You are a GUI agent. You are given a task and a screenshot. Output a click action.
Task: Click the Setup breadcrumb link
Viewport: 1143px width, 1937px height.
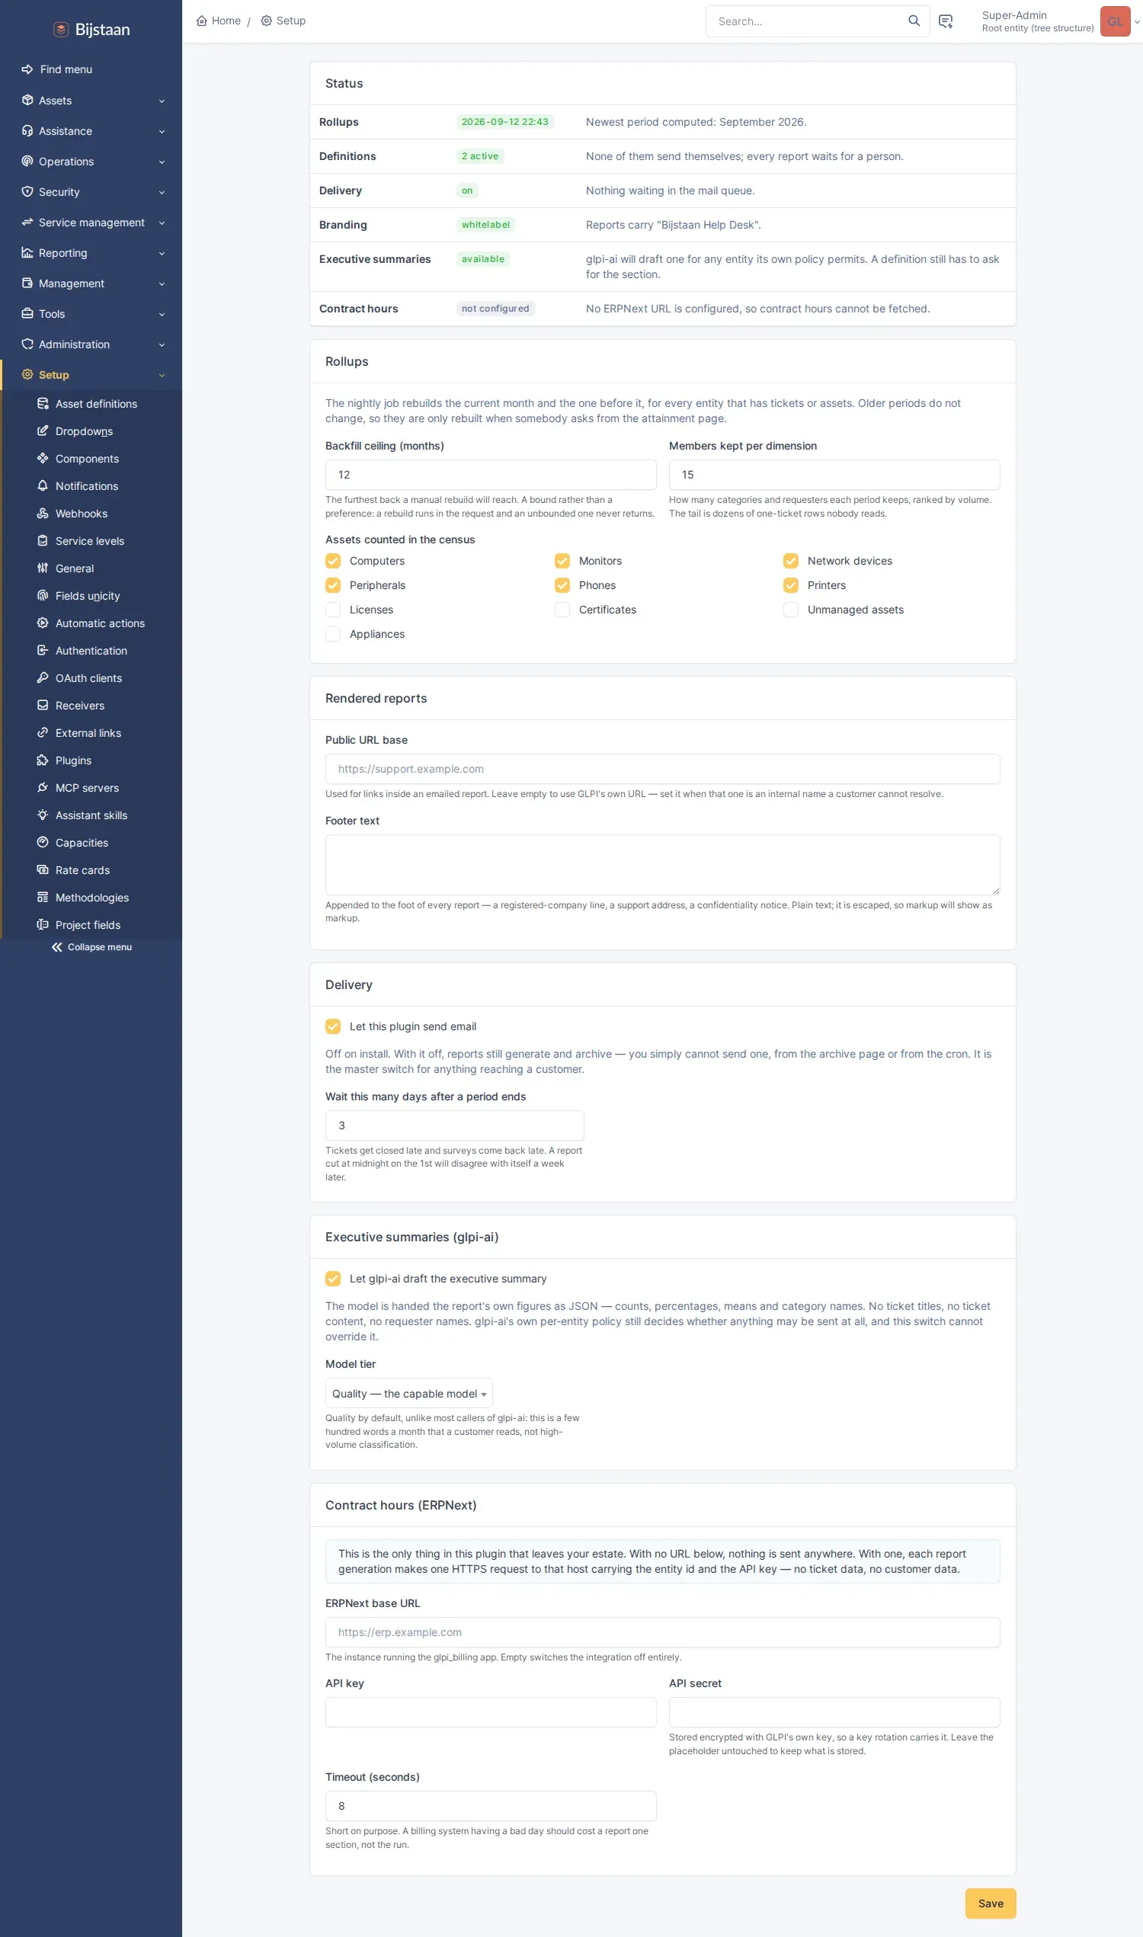(283, 21)
